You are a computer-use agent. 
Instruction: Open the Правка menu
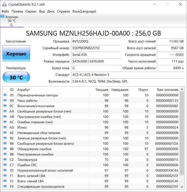[x=17, y=12]
